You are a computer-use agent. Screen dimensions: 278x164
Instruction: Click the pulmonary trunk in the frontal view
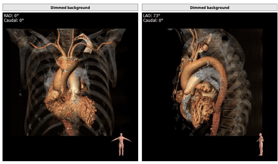click(76, 84)
